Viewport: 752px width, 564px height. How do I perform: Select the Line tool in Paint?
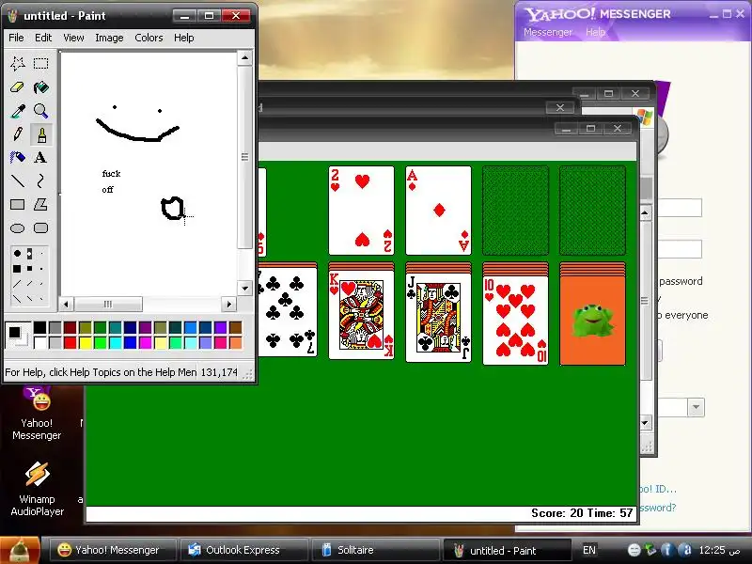pyautogui.click(x=18, y=180)
